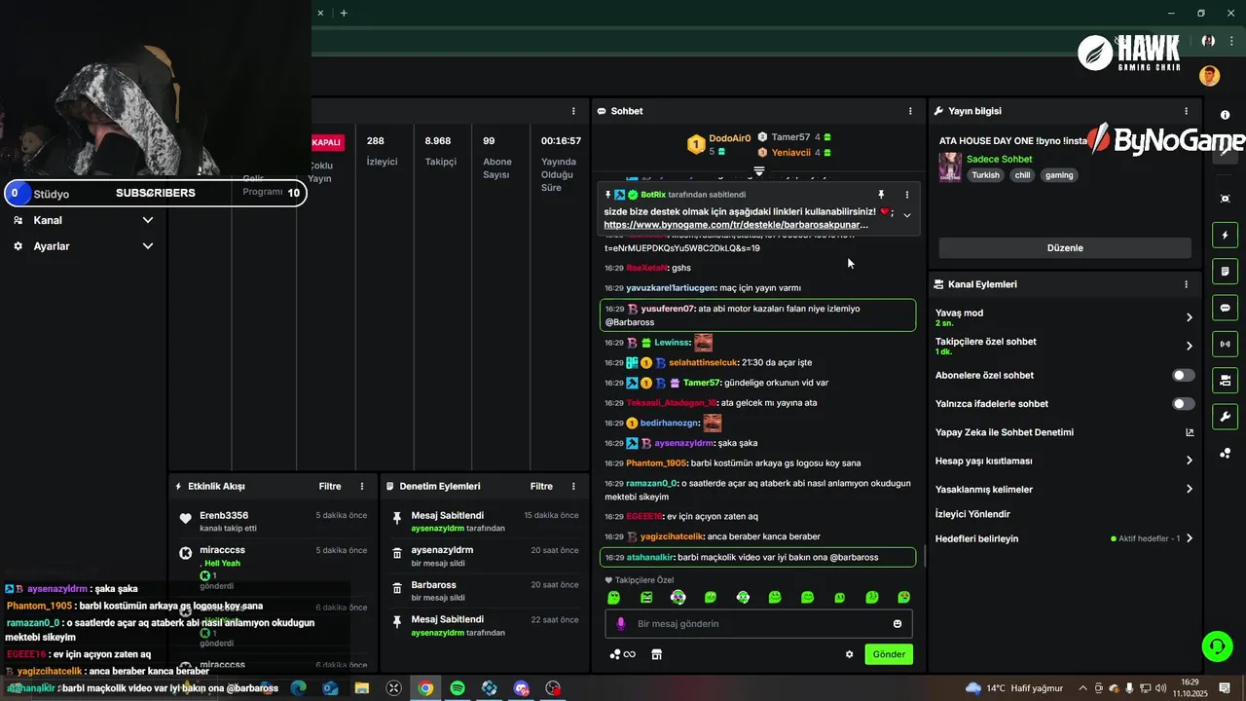
Task: Open the Yayın bilgisi panel three-dot menu
Action: pyautogui.click(x=1186, y=111)
